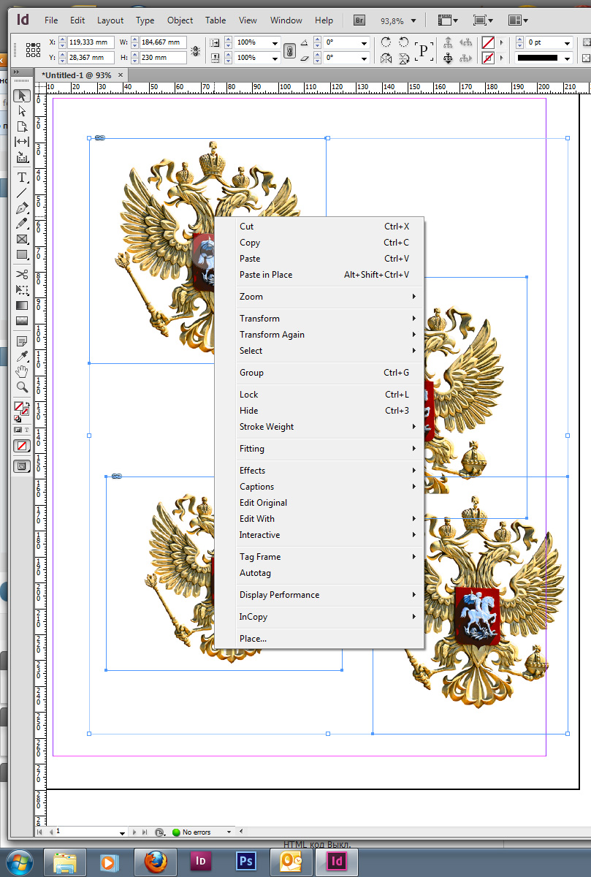The height and width of the screenshot is (877, 591).
Task: Select the Selection tool (black arrow)
Action: pyautogui.click(x=22, y=96)
